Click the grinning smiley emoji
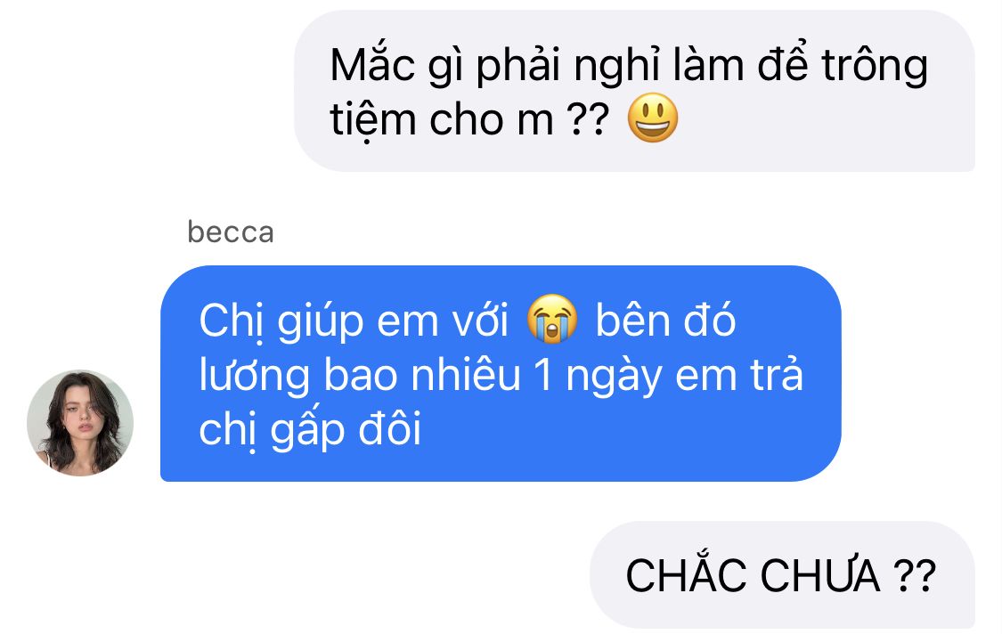Viewport: 1002px width, 634px height. [653, 118]
